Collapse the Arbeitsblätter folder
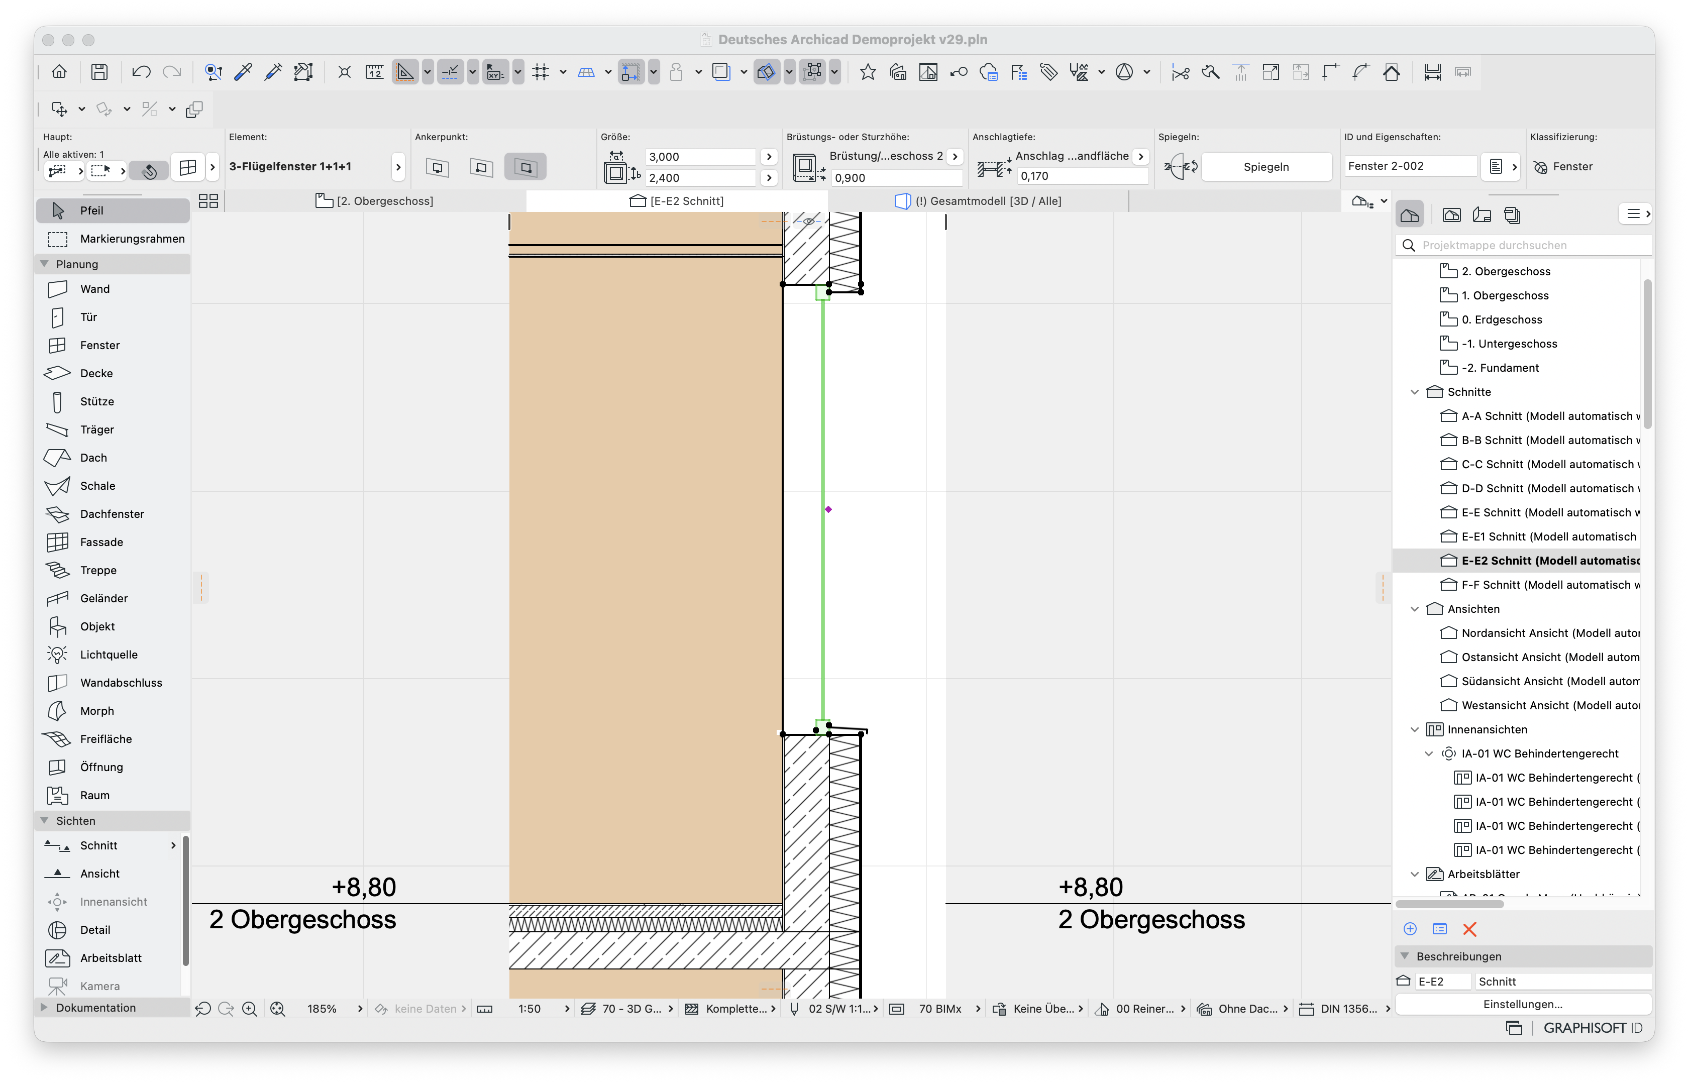Screen dimensions: 1689x1084 1414,874
